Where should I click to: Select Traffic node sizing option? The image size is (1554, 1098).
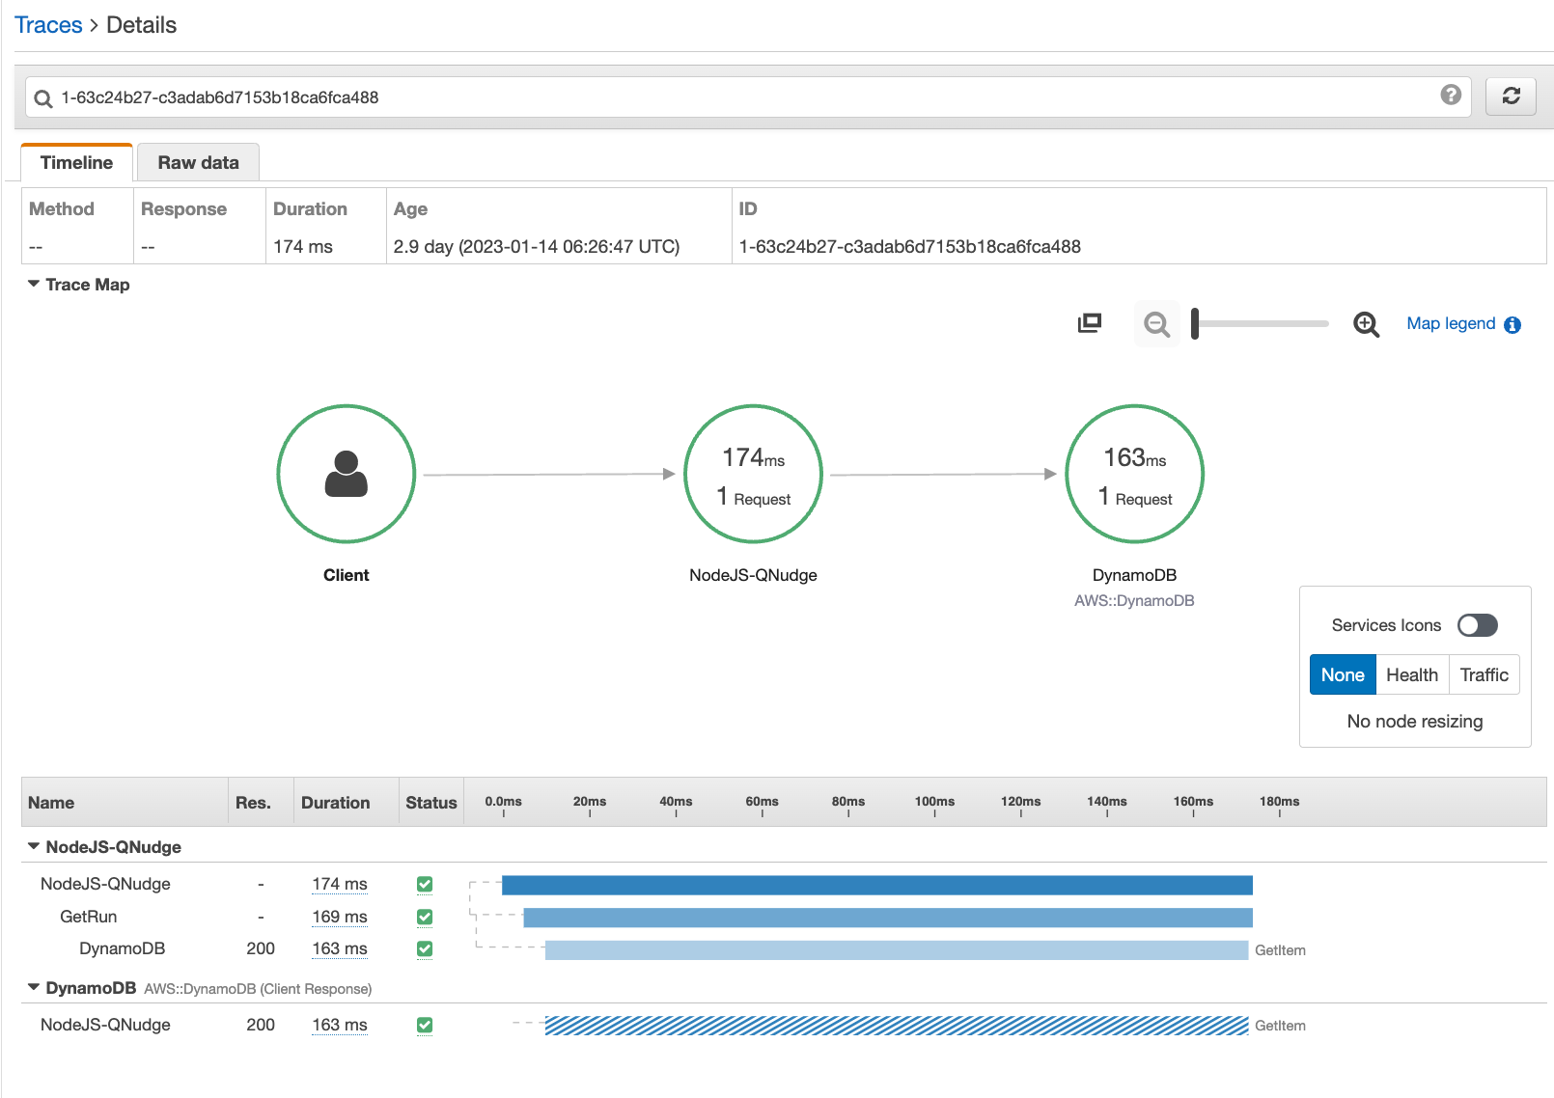click(1484, 674)
